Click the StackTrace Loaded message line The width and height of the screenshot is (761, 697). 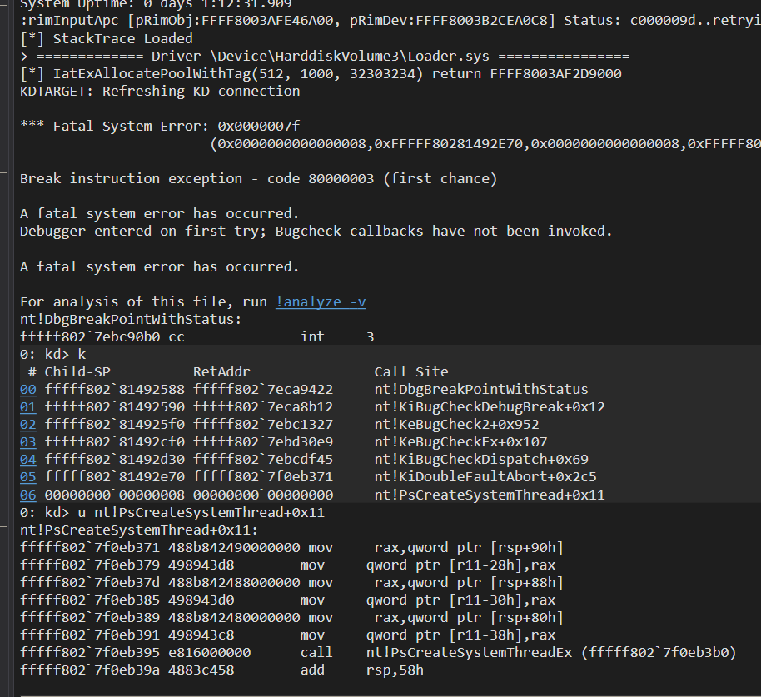click(107, 38)
